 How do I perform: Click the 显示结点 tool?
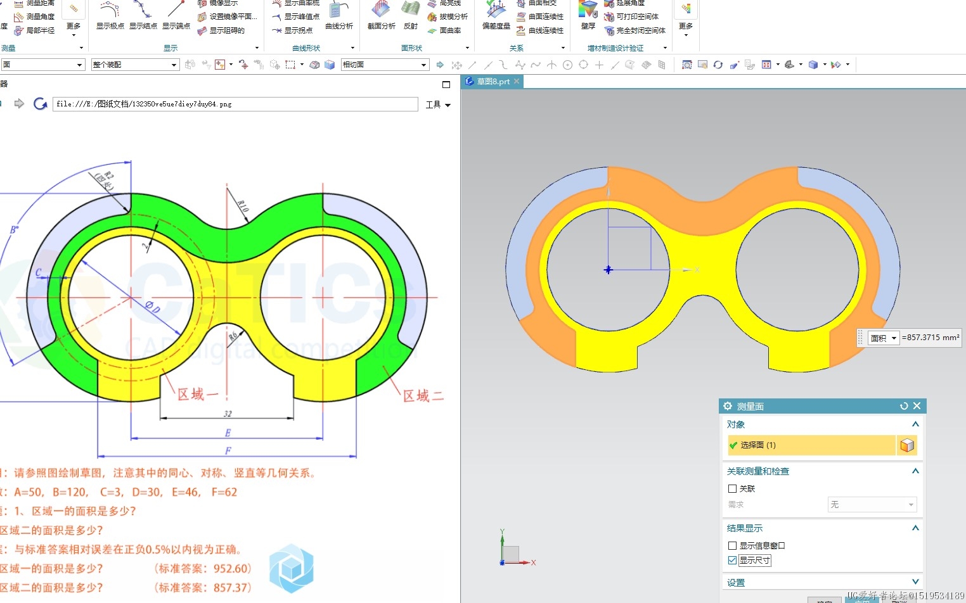(x=143, y=16)
